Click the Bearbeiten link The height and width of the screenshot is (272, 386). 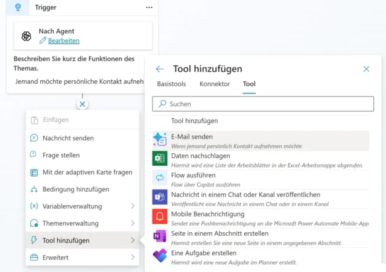[x=63, y=40]
